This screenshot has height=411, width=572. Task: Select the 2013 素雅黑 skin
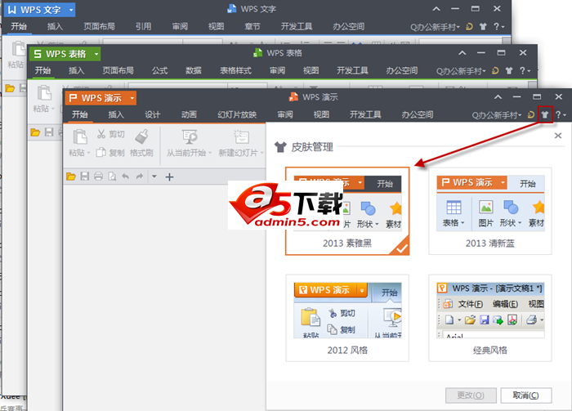pyautogui.click(x=347, y=211)
